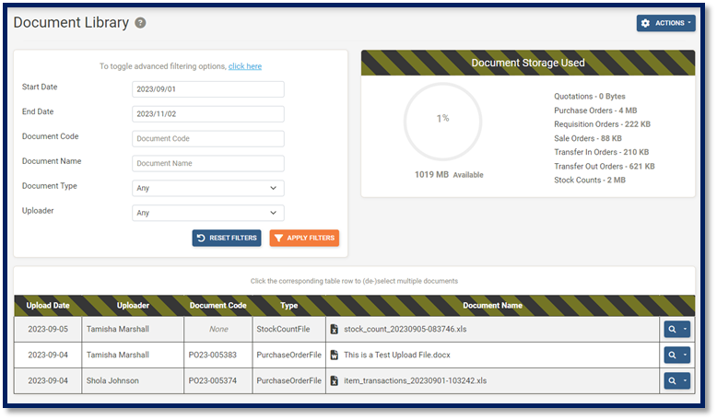This screenshot has height=420, width=717.
Task: Click the Word file icon for Test Upload File
Action: click(335, 355)
